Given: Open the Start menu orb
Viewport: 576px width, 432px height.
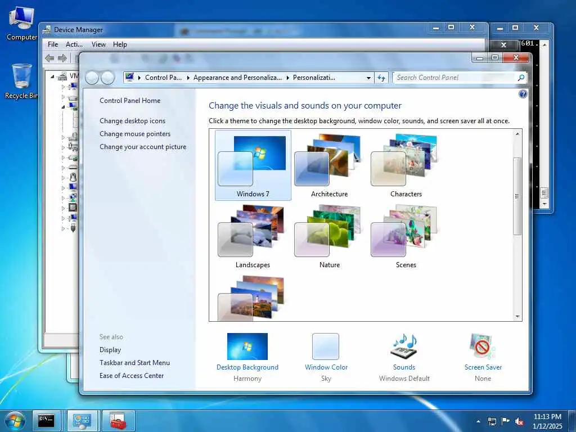Looking at the screenshot, I should click(x=15, y=421).
